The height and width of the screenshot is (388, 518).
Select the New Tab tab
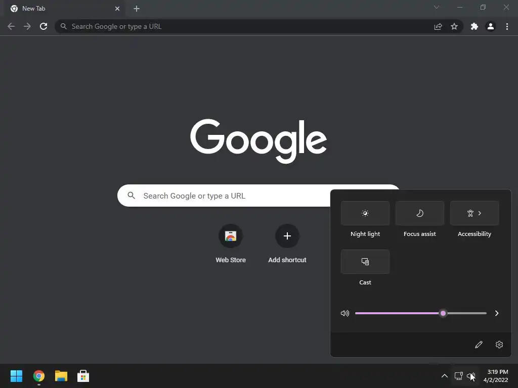(x=65, y=9)
